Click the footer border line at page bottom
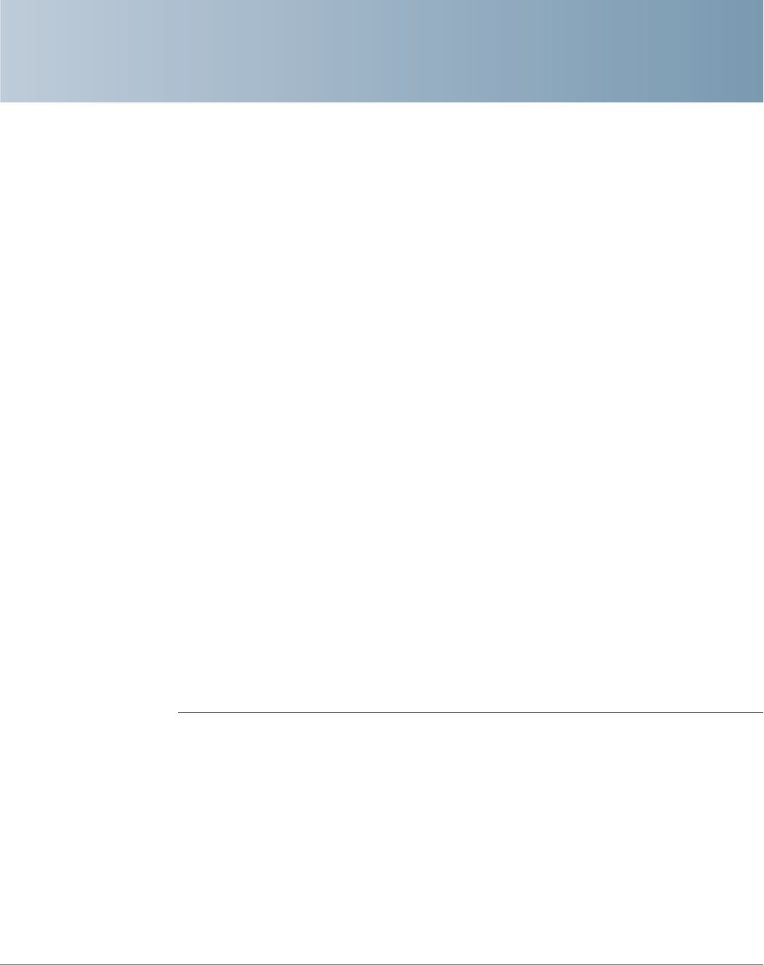The width and height of the screenshot is (764, 965). (x=382, y=964)
